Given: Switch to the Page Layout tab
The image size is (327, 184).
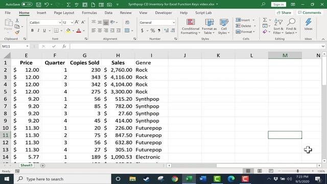Looking at the screenshot, I should [64, 13].
